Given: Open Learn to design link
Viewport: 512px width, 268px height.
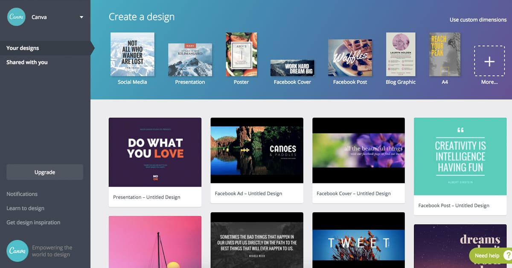Looking at the screenshot, I should (x=26, y=208).
